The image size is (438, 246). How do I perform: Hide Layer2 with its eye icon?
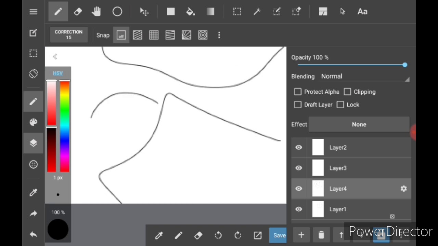pyautogui.click(x=299, y=147)
